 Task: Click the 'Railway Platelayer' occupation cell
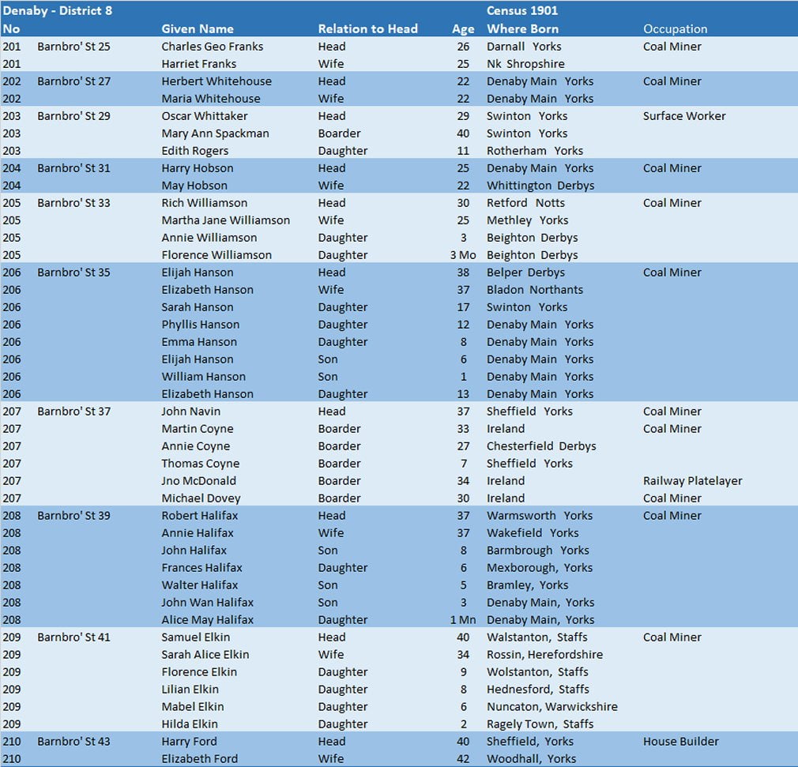pos(692,481)
